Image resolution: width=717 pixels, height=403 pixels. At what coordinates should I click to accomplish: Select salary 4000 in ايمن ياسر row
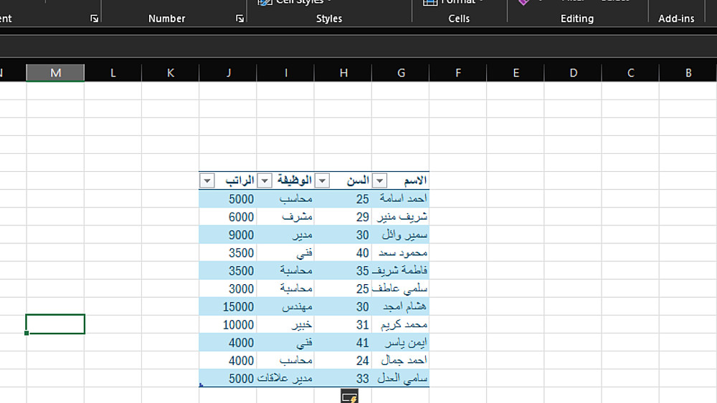(x=228, y=342)
